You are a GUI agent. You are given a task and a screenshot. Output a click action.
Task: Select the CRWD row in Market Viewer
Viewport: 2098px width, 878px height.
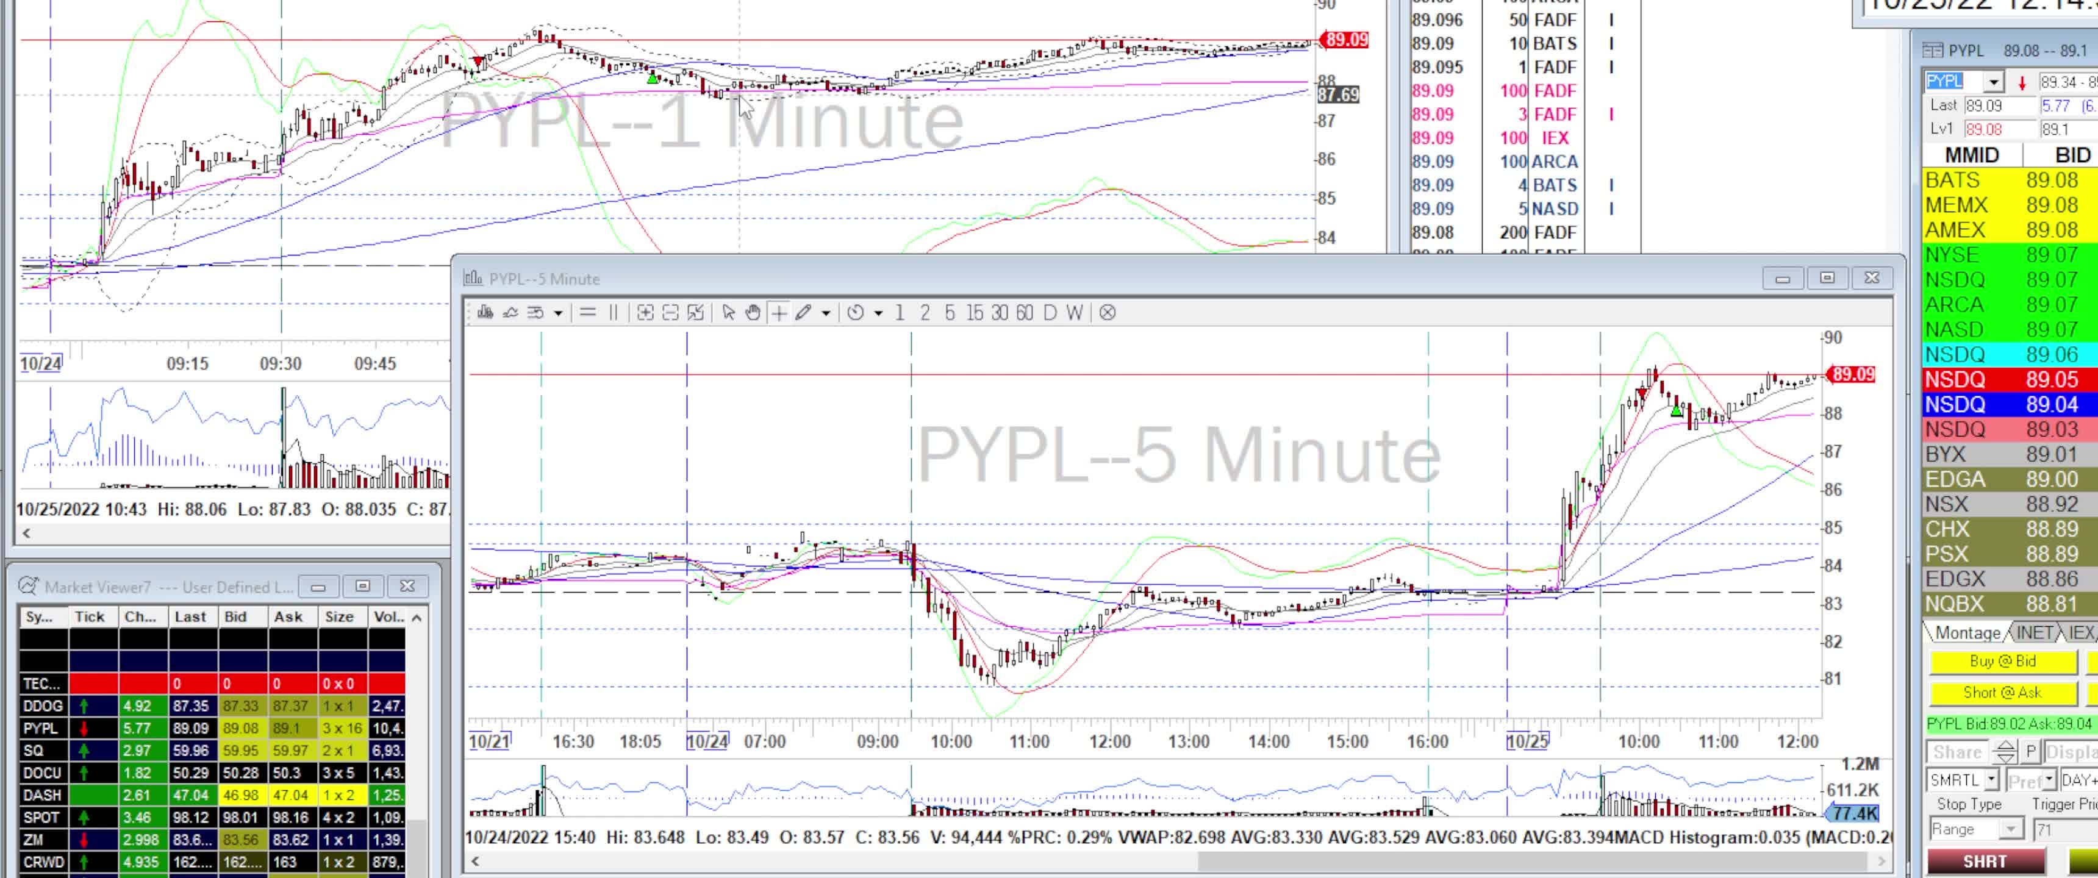click(x=212, y=862)
